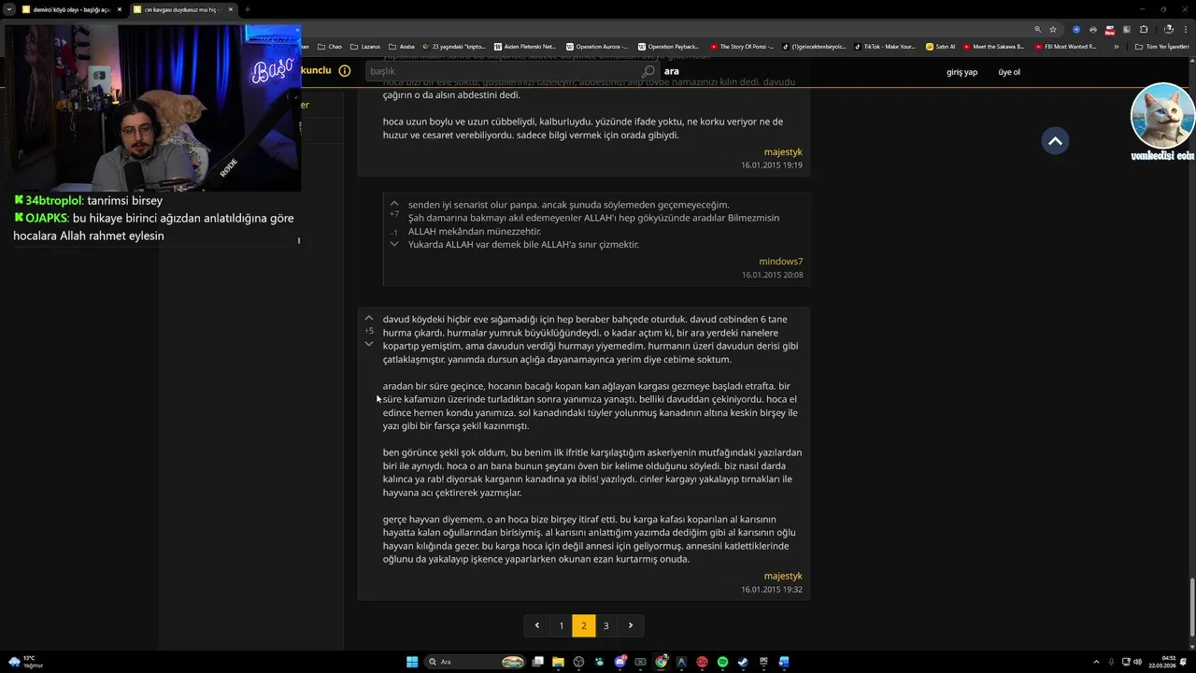Viewport: 1196px width, 673px height.
Task: Downvote the 'davud köydeki' post
Action: tap(369, 344)
